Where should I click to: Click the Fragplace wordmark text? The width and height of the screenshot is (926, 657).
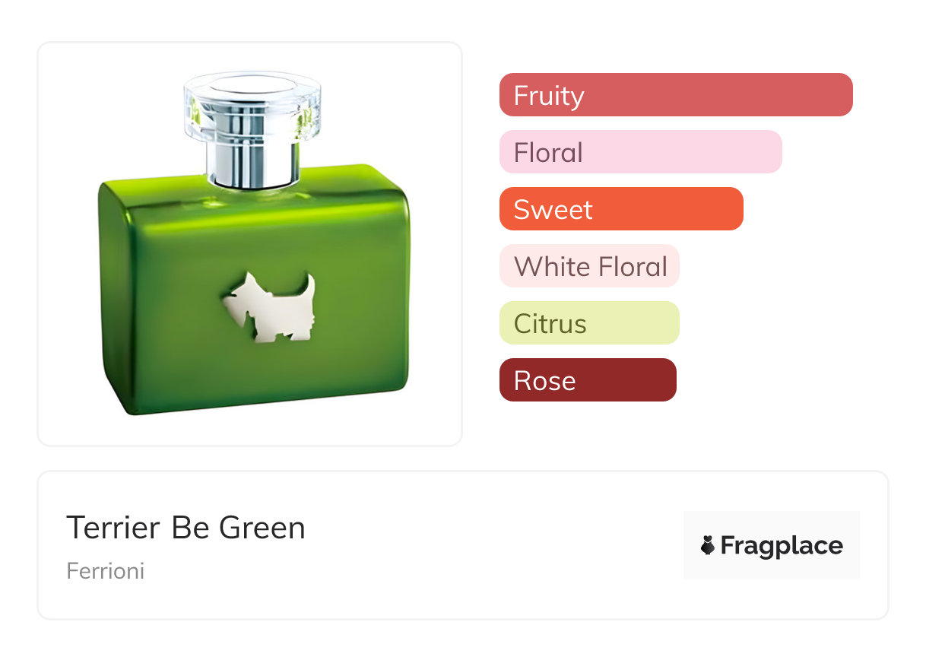pyautogui.click(x=782, y=546)
